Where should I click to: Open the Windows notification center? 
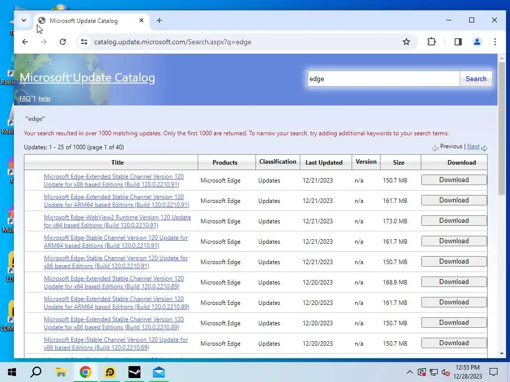point(494,372)
